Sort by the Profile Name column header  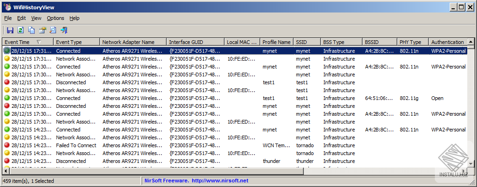click(277, 42)
